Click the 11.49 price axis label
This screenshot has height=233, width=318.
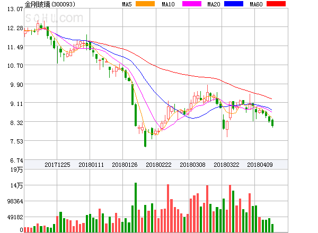click(x=15, y=47)
